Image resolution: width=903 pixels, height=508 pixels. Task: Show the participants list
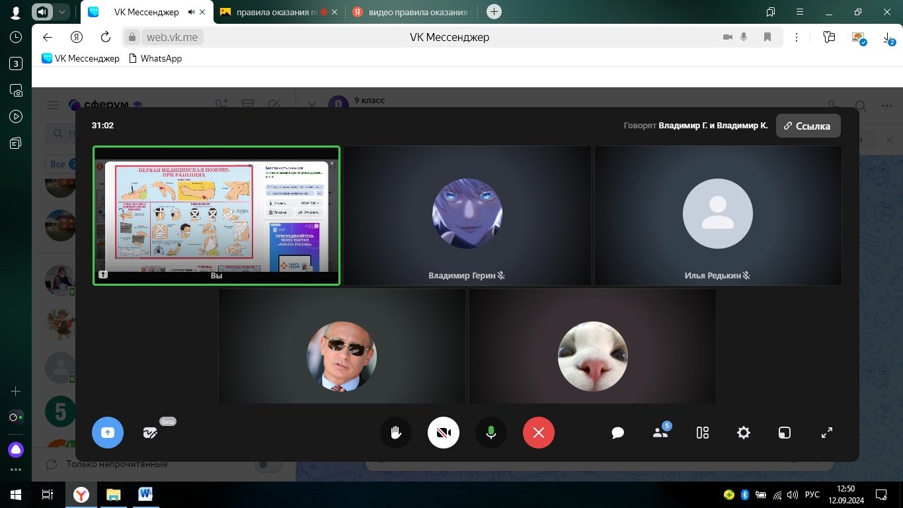point(660,433)
